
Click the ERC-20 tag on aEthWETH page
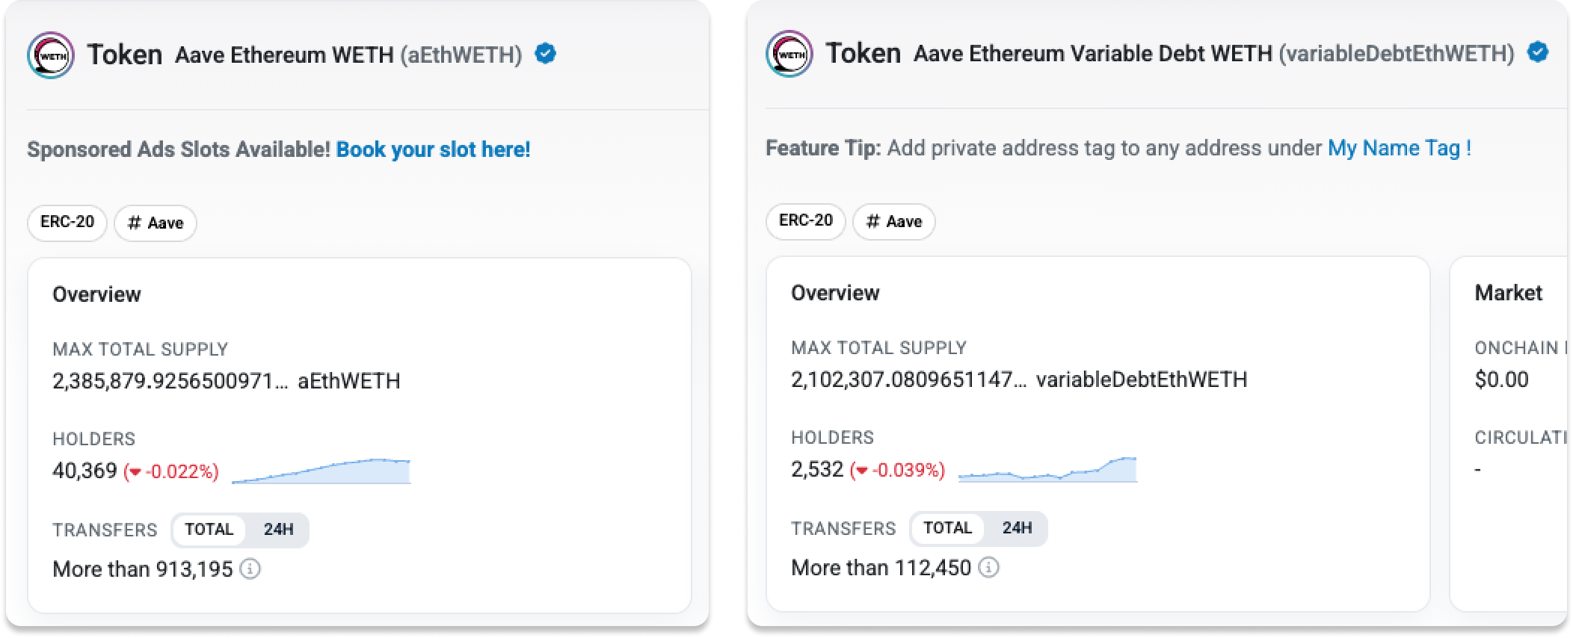(x=67, y=223)
